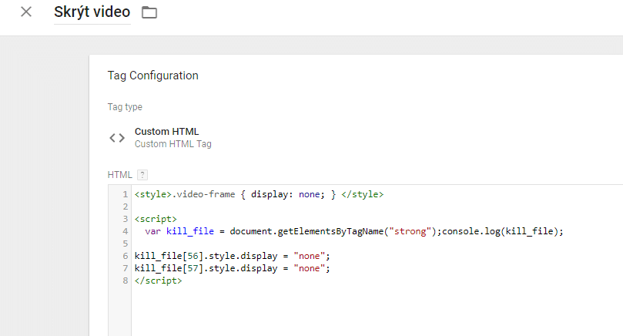This screenshot has width=623, height=336.
Task: Click line number 8 in the gutter
Action: point(126,281)
